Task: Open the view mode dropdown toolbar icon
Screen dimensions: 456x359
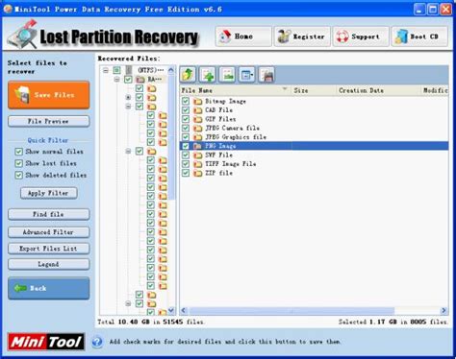Action: click(247, 75)
